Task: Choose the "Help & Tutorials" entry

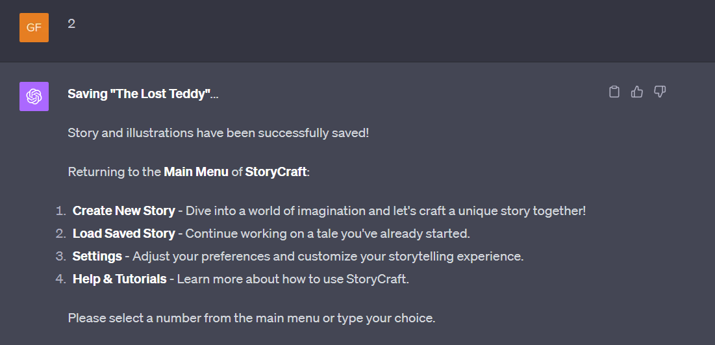Action: click(119, 279)
